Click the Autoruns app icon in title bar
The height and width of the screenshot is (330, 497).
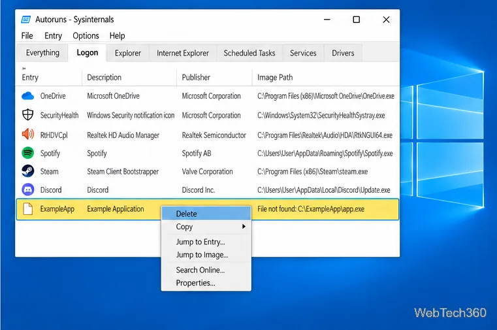coord(25,20)
